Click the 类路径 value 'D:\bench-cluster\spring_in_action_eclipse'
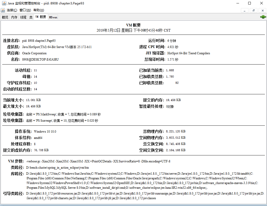267x206 pixels. click(x=57, y=168)
